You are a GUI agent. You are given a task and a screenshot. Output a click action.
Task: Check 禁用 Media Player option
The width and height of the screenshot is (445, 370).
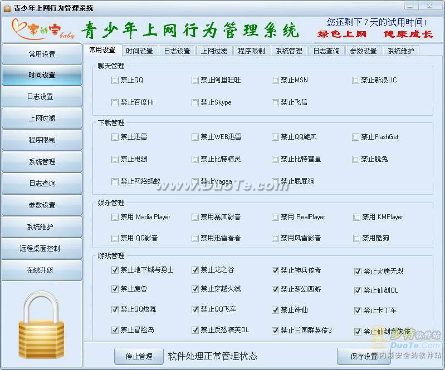[115, 218]
